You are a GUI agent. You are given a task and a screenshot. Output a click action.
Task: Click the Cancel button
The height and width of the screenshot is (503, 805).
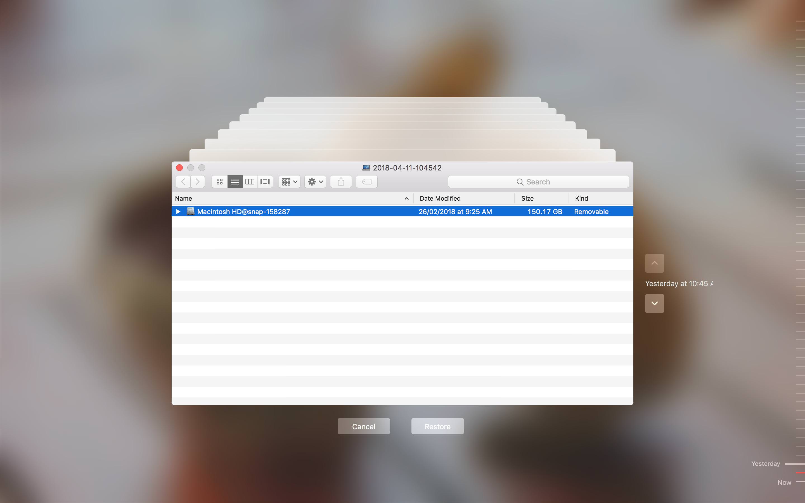[364, 426]
